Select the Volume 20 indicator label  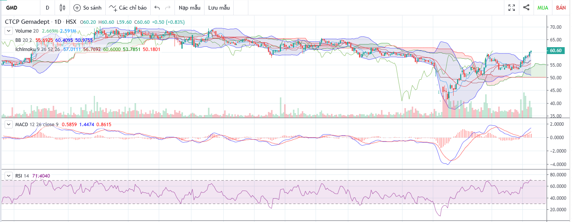click(x=27, y=31)
